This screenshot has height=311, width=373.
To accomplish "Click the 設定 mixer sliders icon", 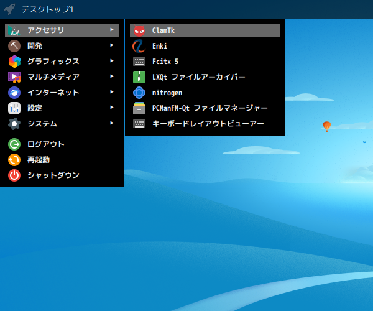I will point(14,108).
